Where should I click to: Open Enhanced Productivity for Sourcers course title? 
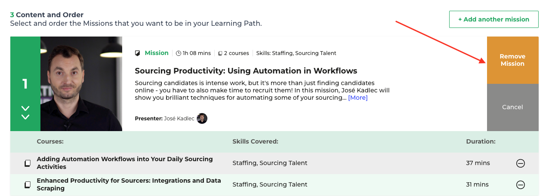(129, 184)
